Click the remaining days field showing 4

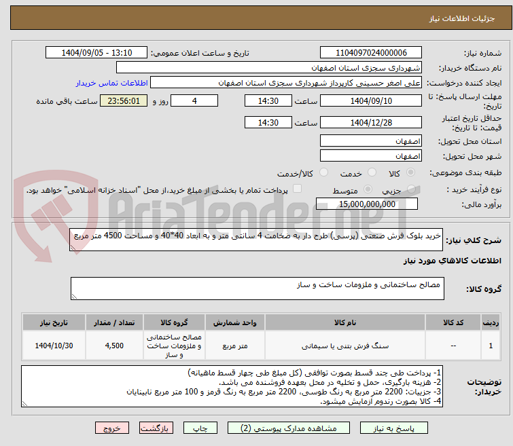coord(194,100)
